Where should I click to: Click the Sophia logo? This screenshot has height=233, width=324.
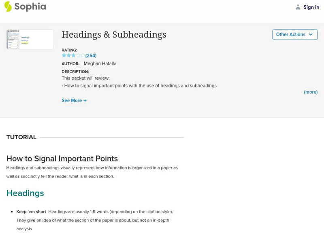point(26,7)
